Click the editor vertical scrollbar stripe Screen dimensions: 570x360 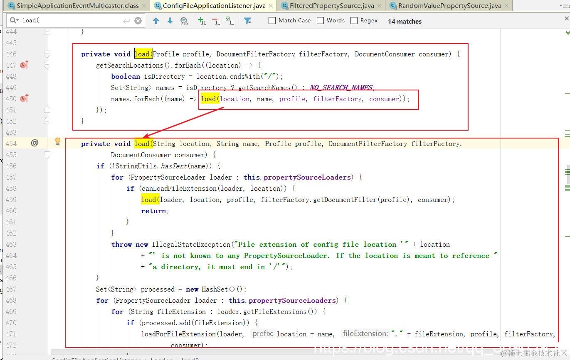click(568, 174)
